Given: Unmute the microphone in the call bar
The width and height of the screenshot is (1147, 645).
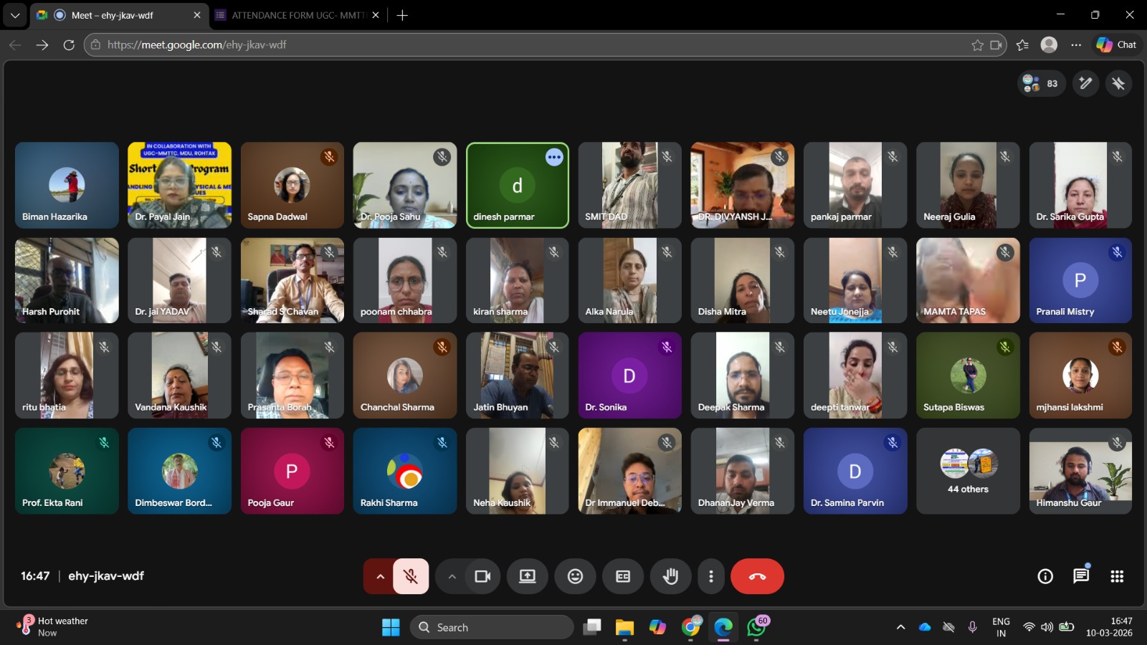Looking at the screenshot, I should pos(411,576).
